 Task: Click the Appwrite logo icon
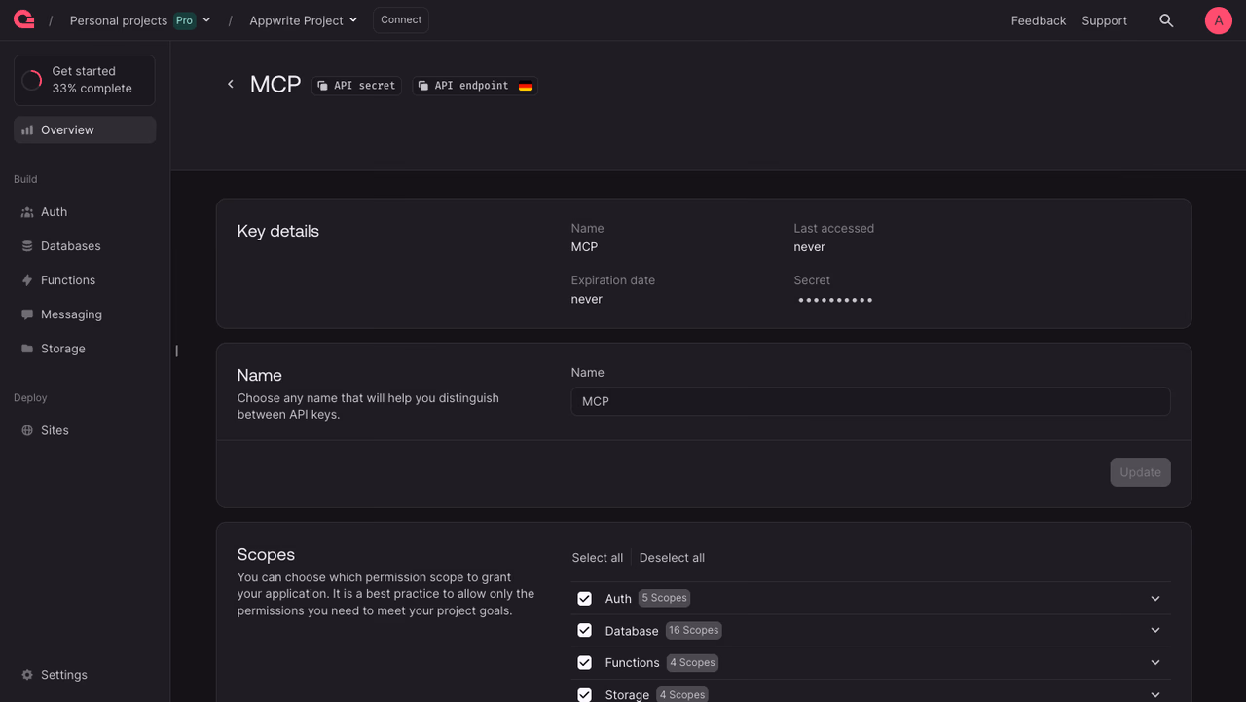[24, 19]
